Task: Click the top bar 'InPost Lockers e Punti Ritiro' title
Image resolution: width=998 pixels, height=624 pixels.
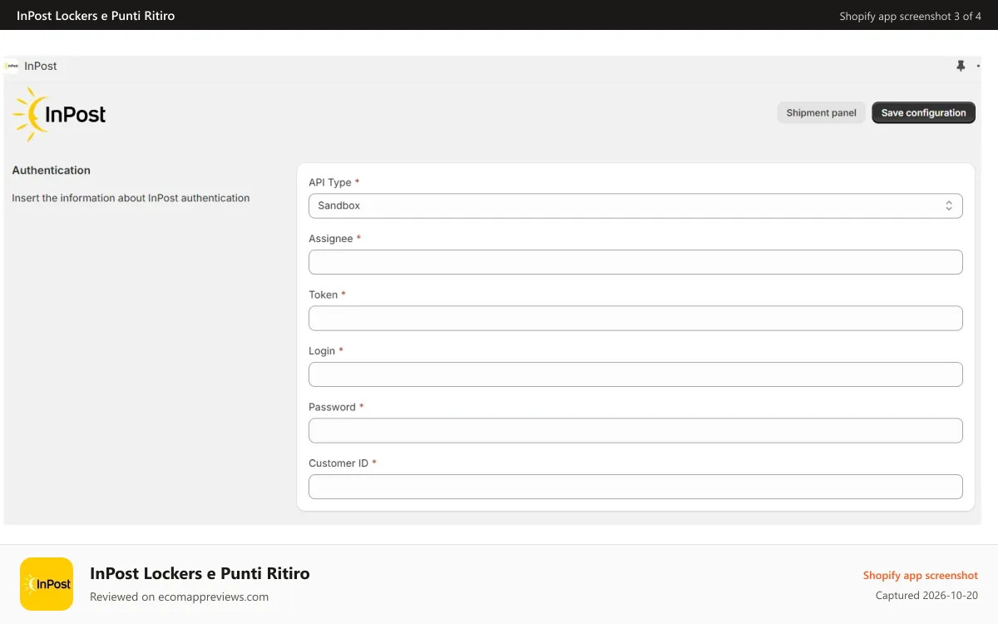Action: coord(96,15)
